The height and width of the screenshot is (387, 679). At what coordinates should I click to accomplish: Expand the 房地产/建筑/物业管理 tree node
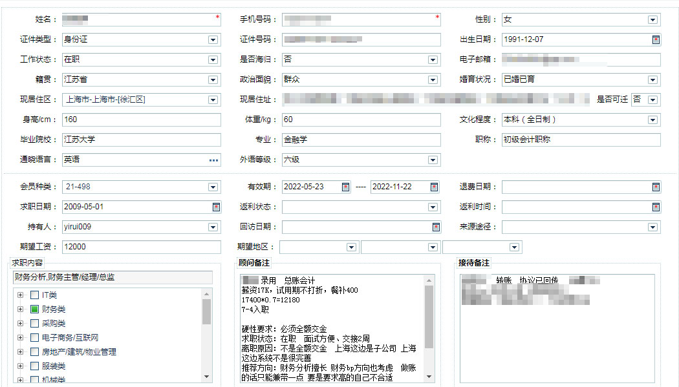pyautogui.click(x=20, y=352)
